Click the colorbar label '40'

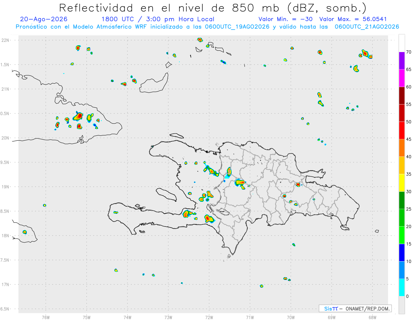[409, 157]
